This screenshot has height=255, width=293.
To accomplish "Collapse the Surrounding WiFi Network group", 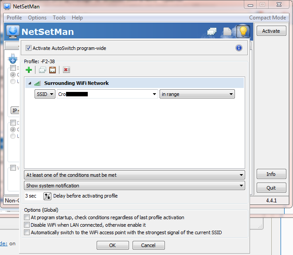I will [30, 83].
